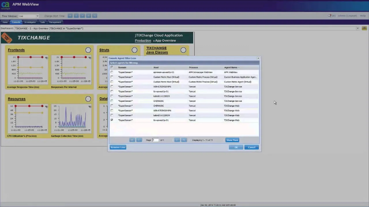369x207 pixels.
Task: Open the TIXCHANGE Java Classes link
Action: (x=157, y=50)
